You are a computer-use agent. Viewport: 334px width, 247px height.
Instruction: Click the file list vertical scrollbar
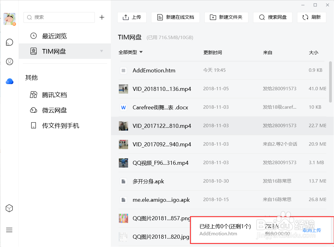tap(330, 82)
